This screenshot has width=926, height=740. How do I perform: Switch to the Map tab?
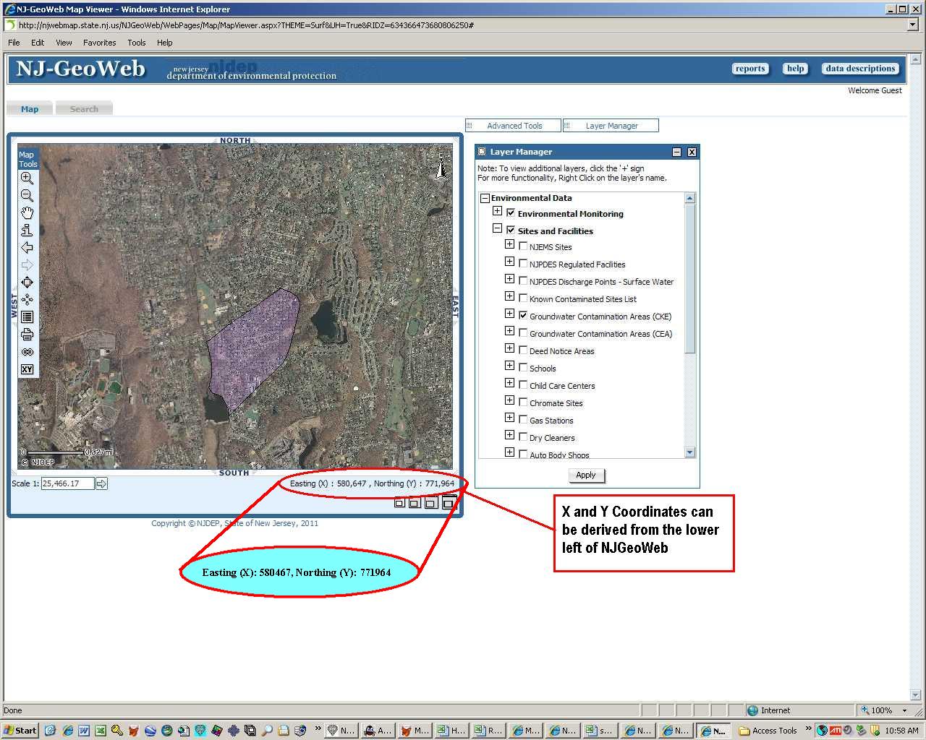point(30,109)
